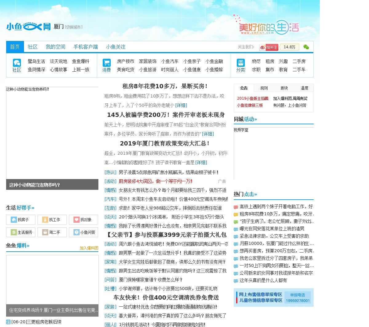The image size is (369, 327).
Task: Click the 生活服务 services shortcut
Action: tap(21, 232)
